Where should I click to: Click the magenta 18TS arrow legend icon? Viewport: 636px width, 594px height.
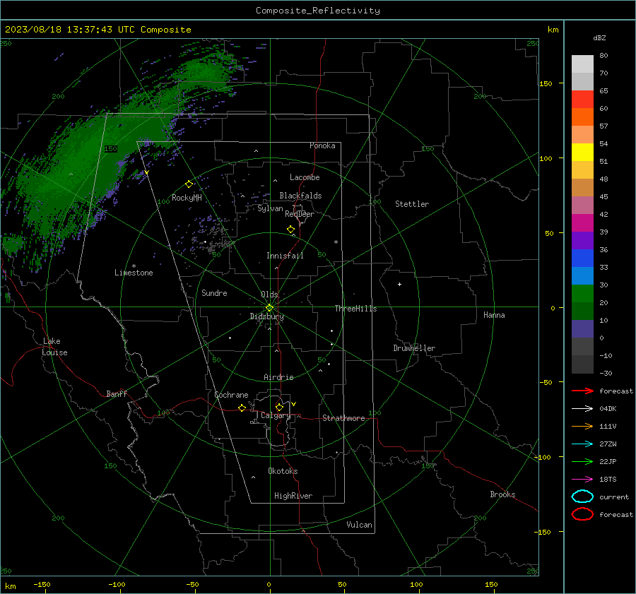(x=582, y=480)
